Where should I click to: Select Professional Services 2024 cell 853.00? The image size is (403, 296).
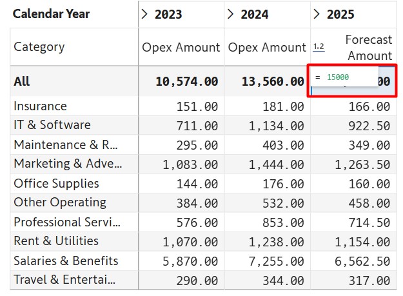tap(283, 222)
